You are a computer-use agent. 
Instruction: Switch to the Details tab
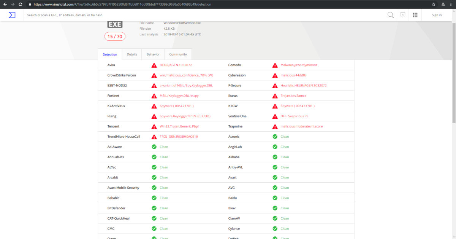[132, 54]
